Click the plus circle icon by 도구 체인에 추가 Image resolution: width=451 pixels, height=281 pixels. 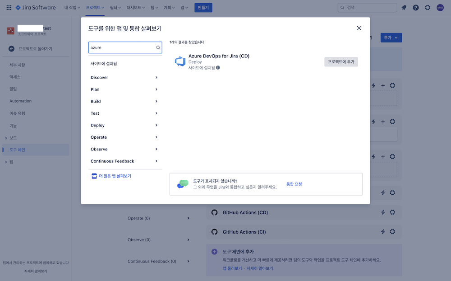214,252
